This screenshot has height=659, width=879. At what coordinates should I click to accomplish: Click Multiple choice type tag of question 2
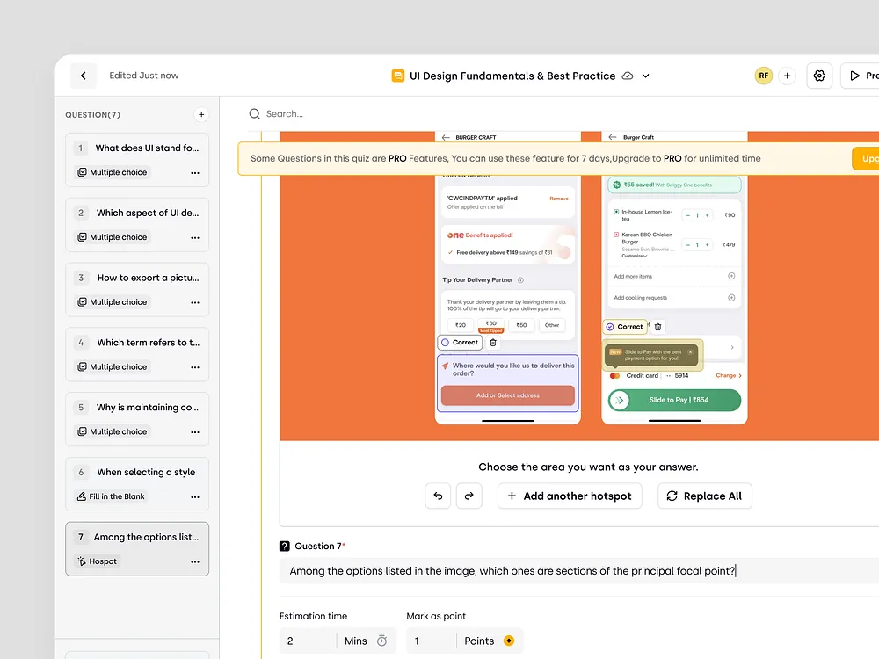tap(113, 237)
